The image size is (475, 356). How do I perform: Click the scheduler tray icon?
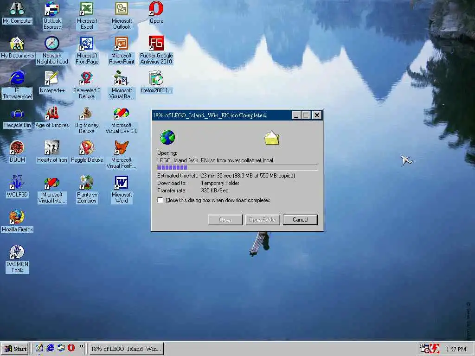[425, 349]
